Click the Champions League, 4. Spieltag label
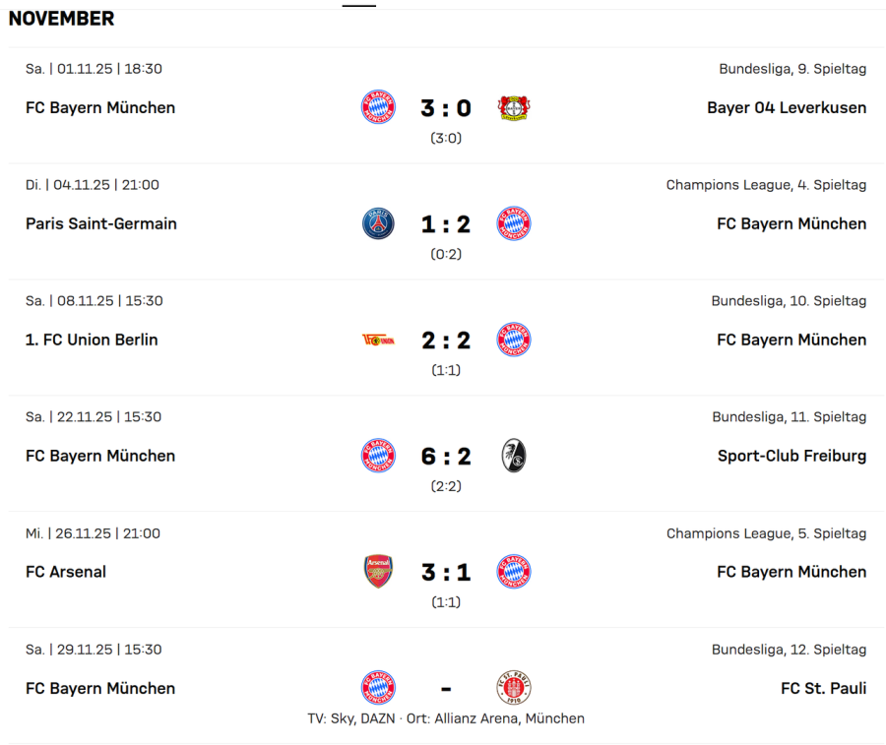 pos(766,185)
